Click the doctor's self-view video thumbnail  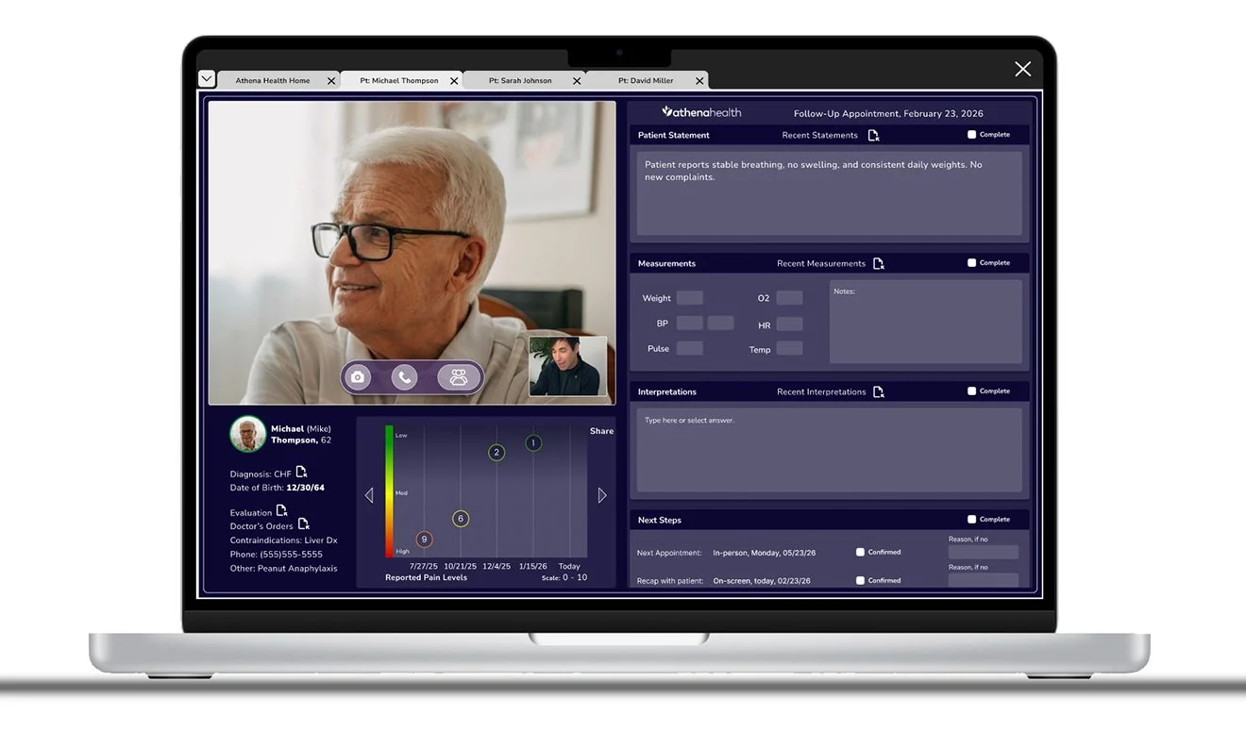tap(568, 366)
